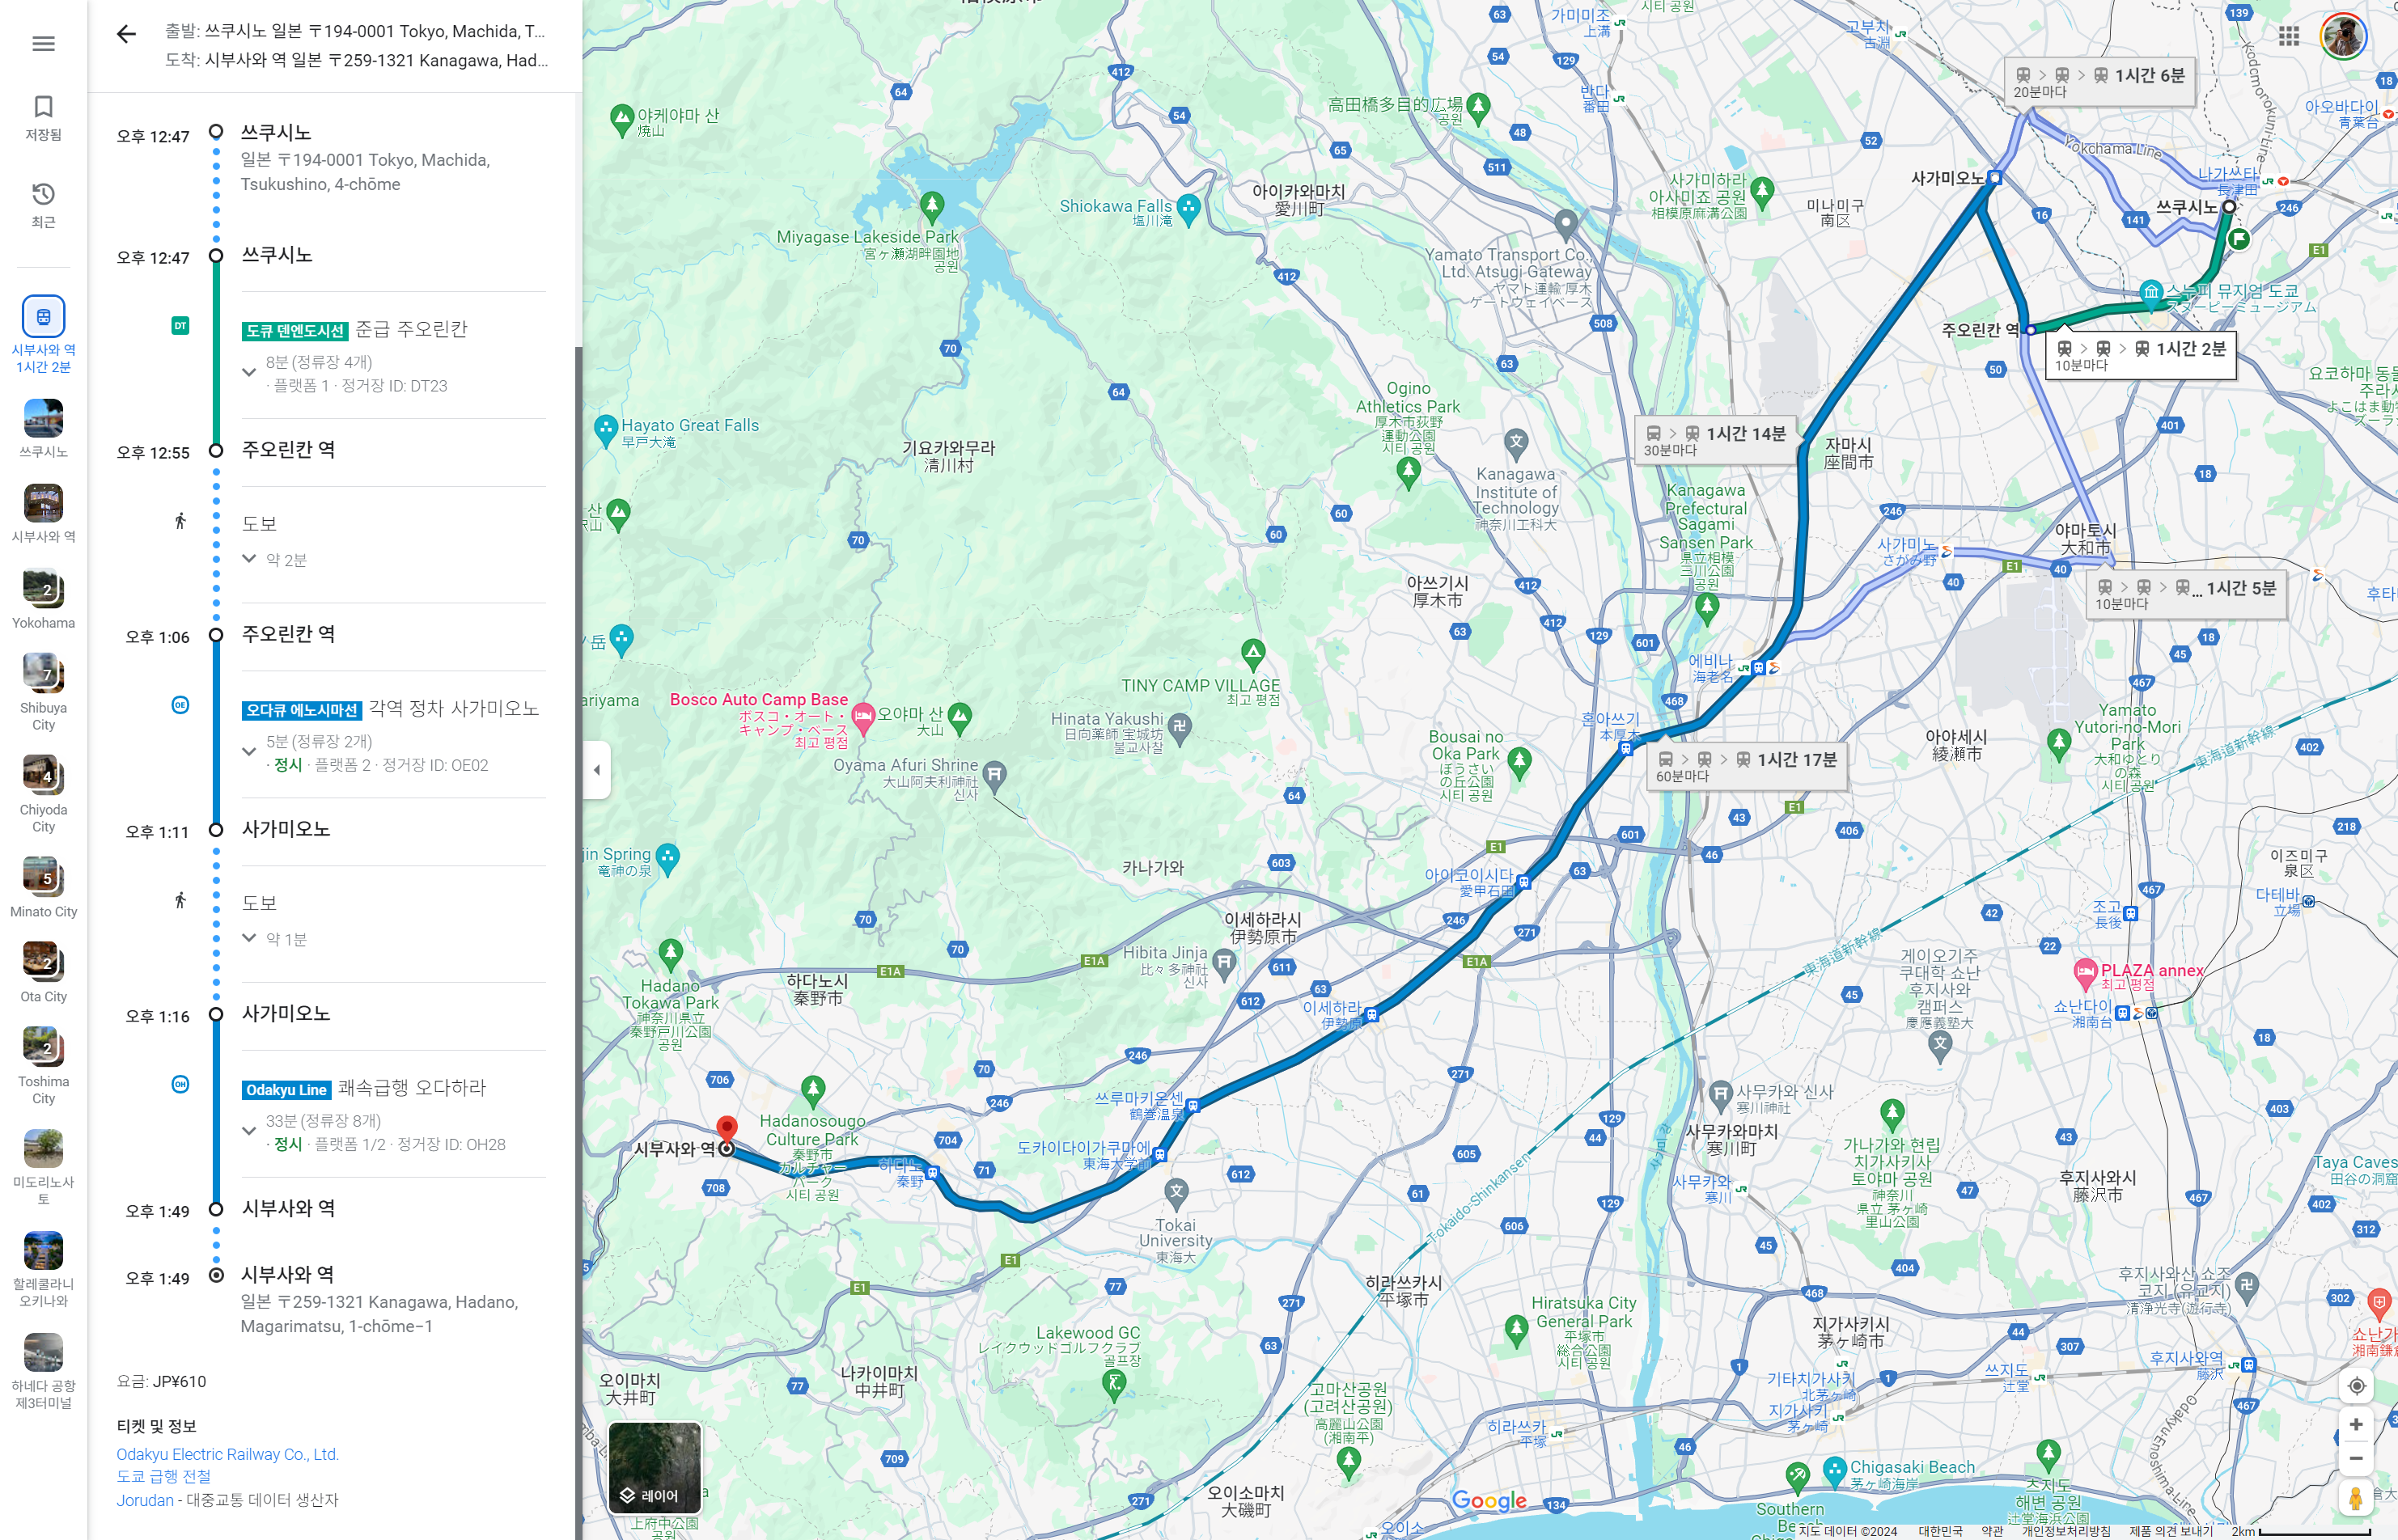Image resolution: width=2398 pixels, height=1540 pixels.
Task: Open the Google apps grid
Action: pyautogui.click(x=2288, y=37)
